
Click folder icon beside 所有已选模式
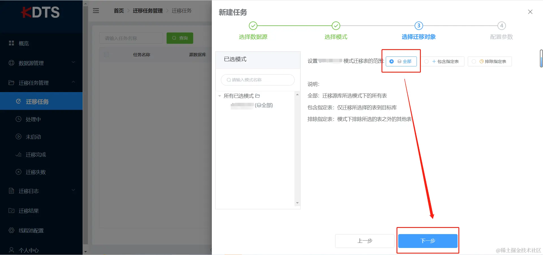[258, 96]
